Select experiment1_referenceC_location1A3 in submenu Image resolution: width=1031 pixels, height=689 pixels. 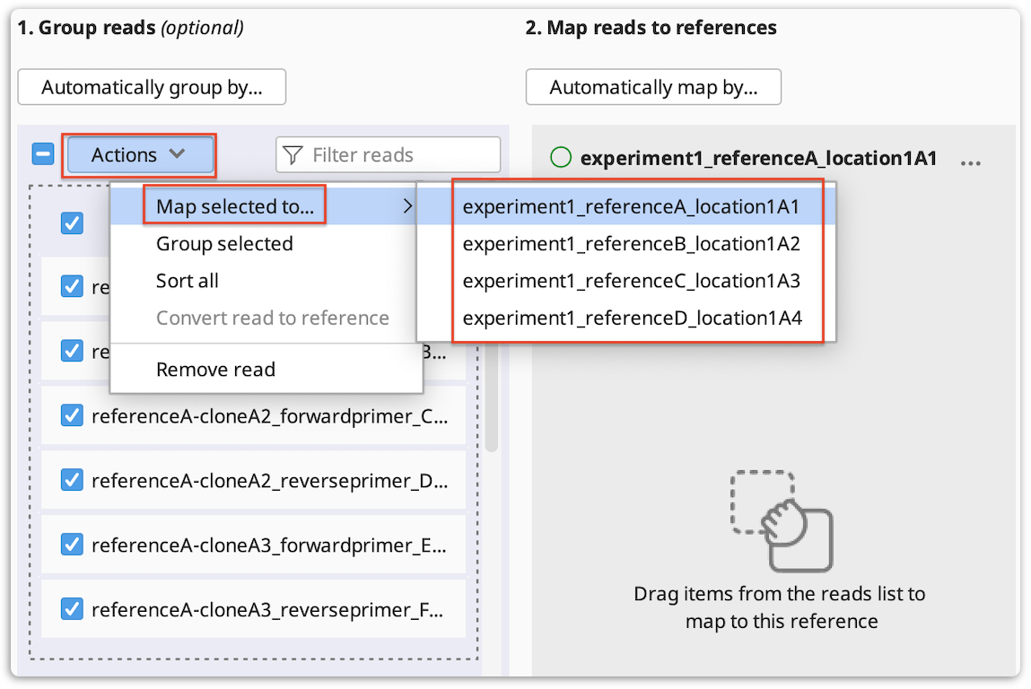[x=626, y=281]
